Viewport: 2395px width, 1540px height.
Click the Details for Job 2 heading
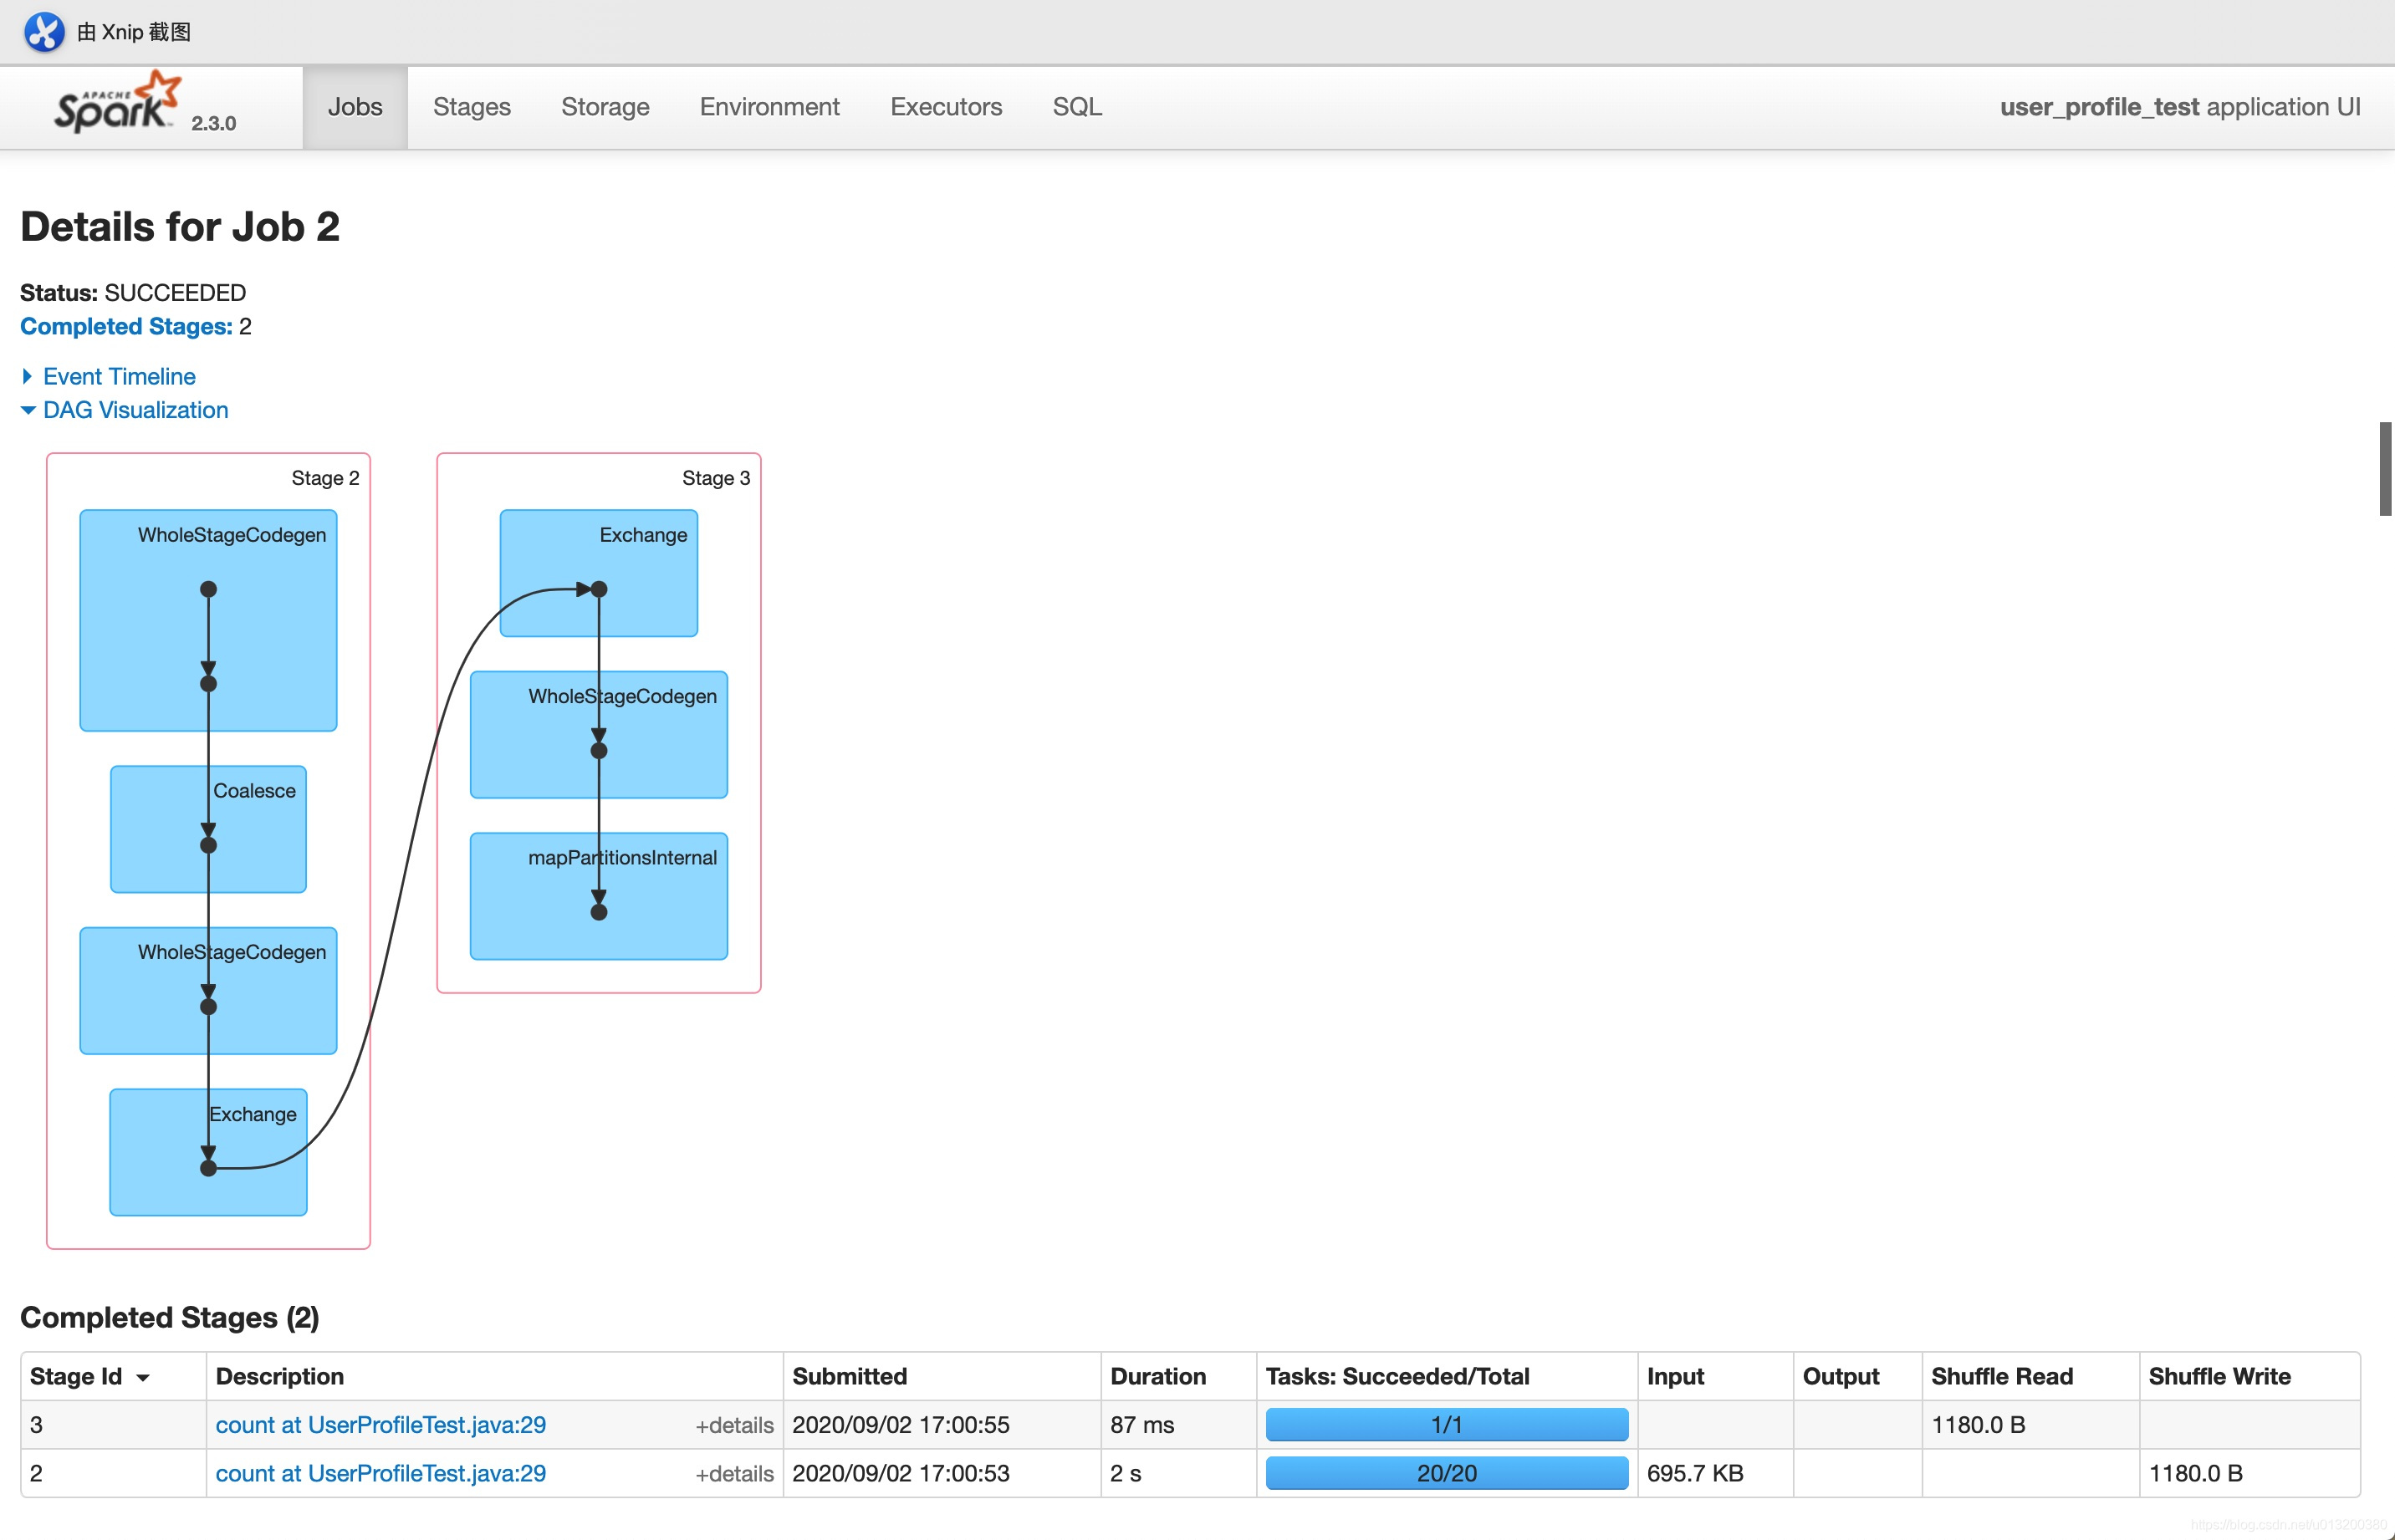(180, 227)
